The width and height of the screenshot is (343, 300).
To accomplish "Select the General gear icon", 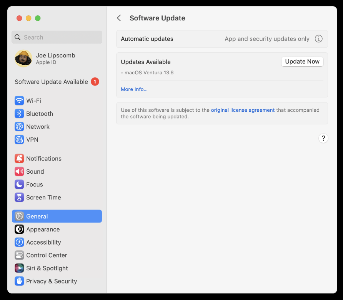I will click(19, 216).
